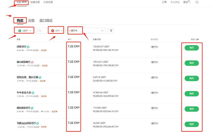Click the badge icon beside 闽B诚信币行
The image size is (212, 132).
click(32, 108)
